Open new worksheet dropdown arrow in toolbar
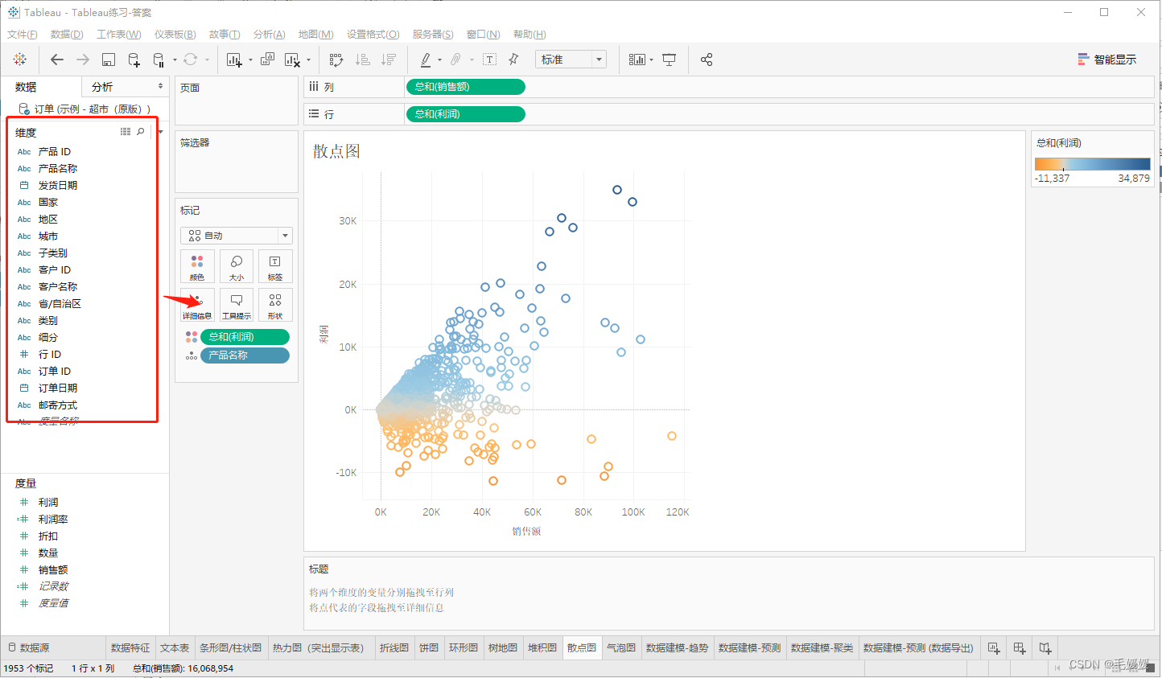Image resolution: width=1162 pixels, height=678 pixels. (x=250, y=60)
